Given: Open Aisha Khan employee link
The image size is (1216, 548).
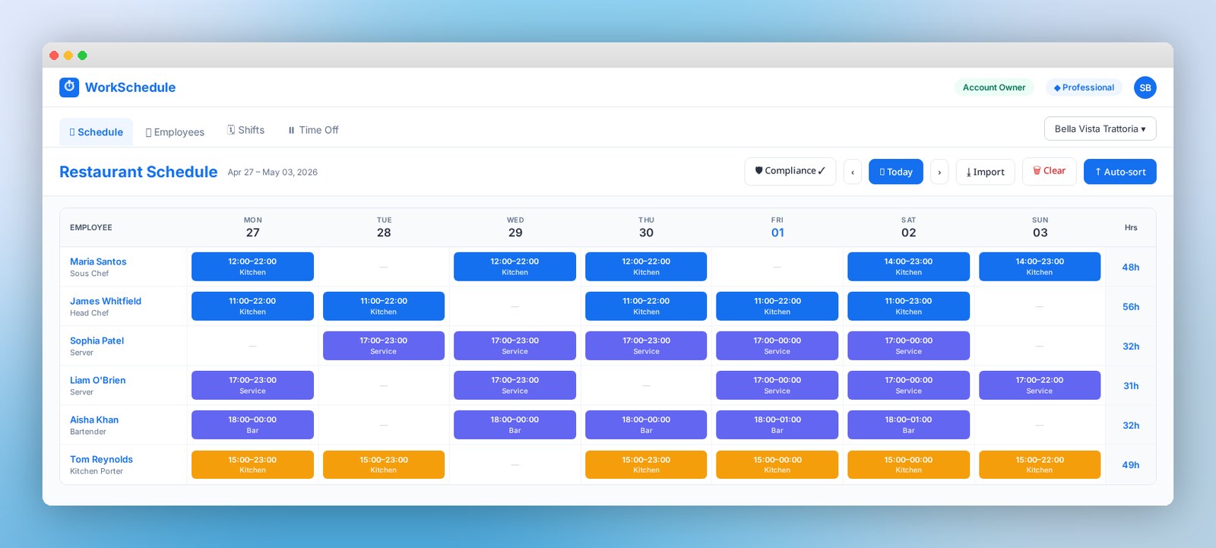Looking at the screenshot, I should (94, 420).
